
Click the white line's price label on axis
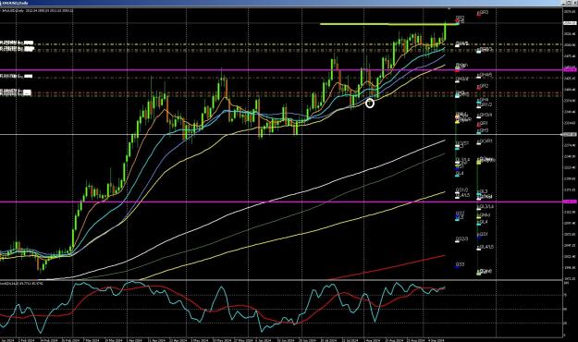coord(570,135)
